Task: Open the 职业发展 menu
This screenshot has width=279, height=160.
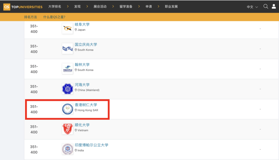Action: [171, 6]
